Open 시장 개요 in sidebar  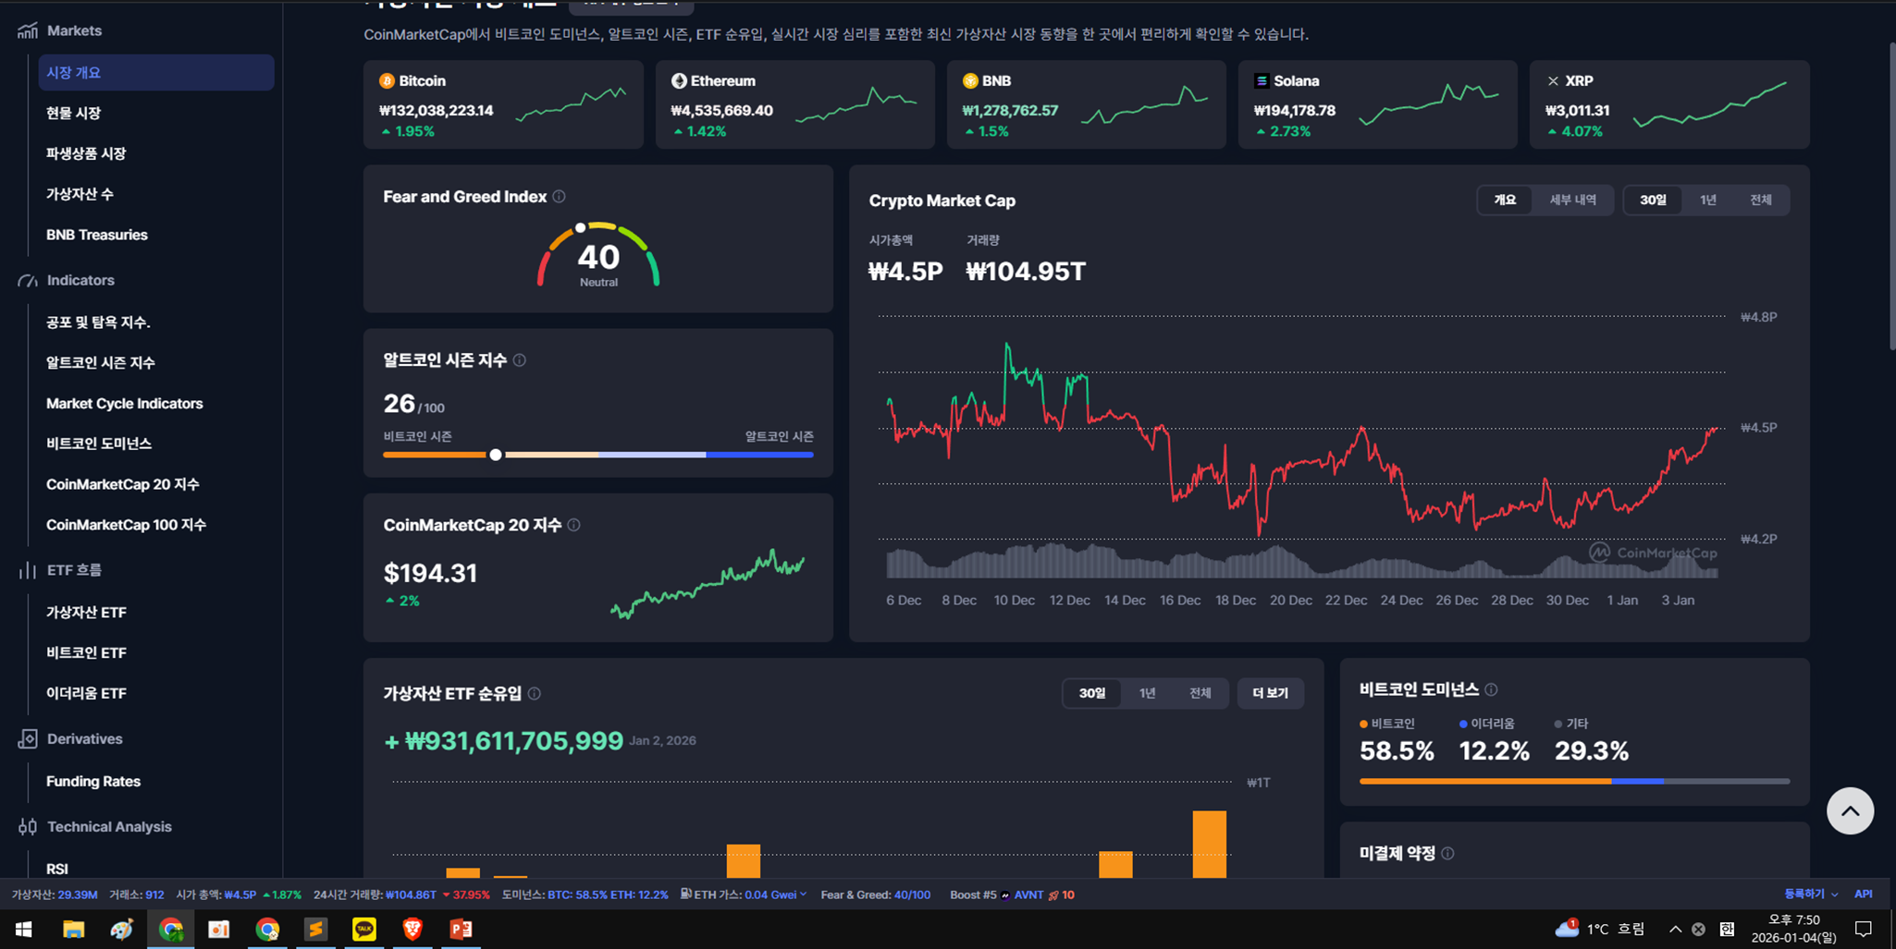[x=156, y=72]
